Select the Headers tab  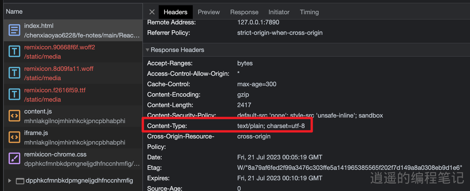pos(175,12)
